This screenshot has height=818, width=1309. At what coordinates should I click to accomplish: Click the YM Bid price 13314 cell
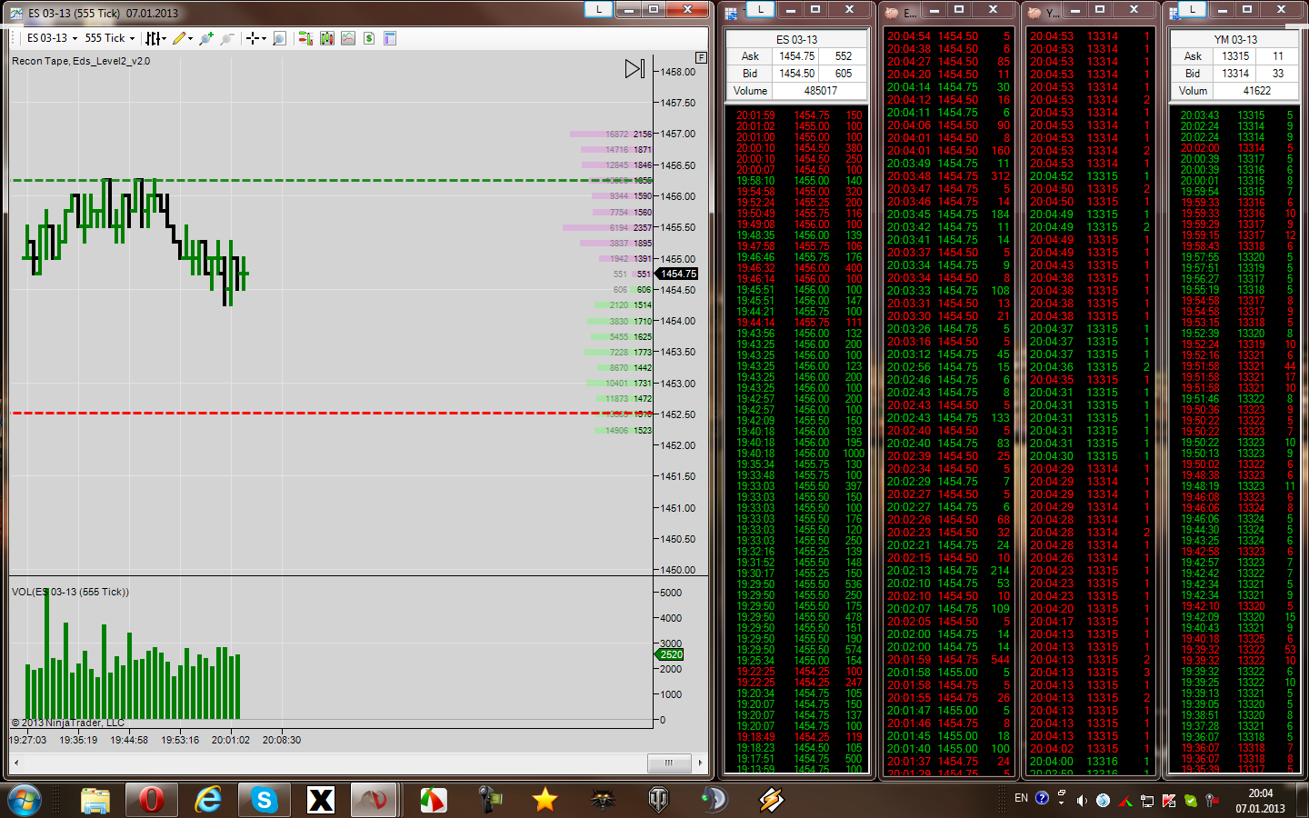tap(1235, 74)
